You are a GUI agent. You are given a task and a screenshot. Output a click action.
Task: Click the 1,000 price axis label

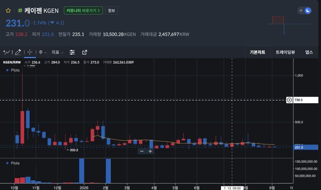pos(299,75)
